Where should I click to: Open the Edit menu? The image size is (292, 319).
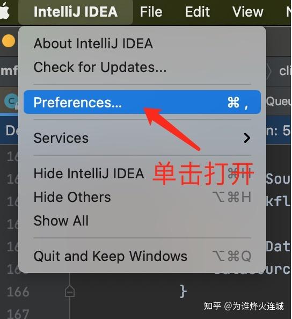click(x=197, y=12)
